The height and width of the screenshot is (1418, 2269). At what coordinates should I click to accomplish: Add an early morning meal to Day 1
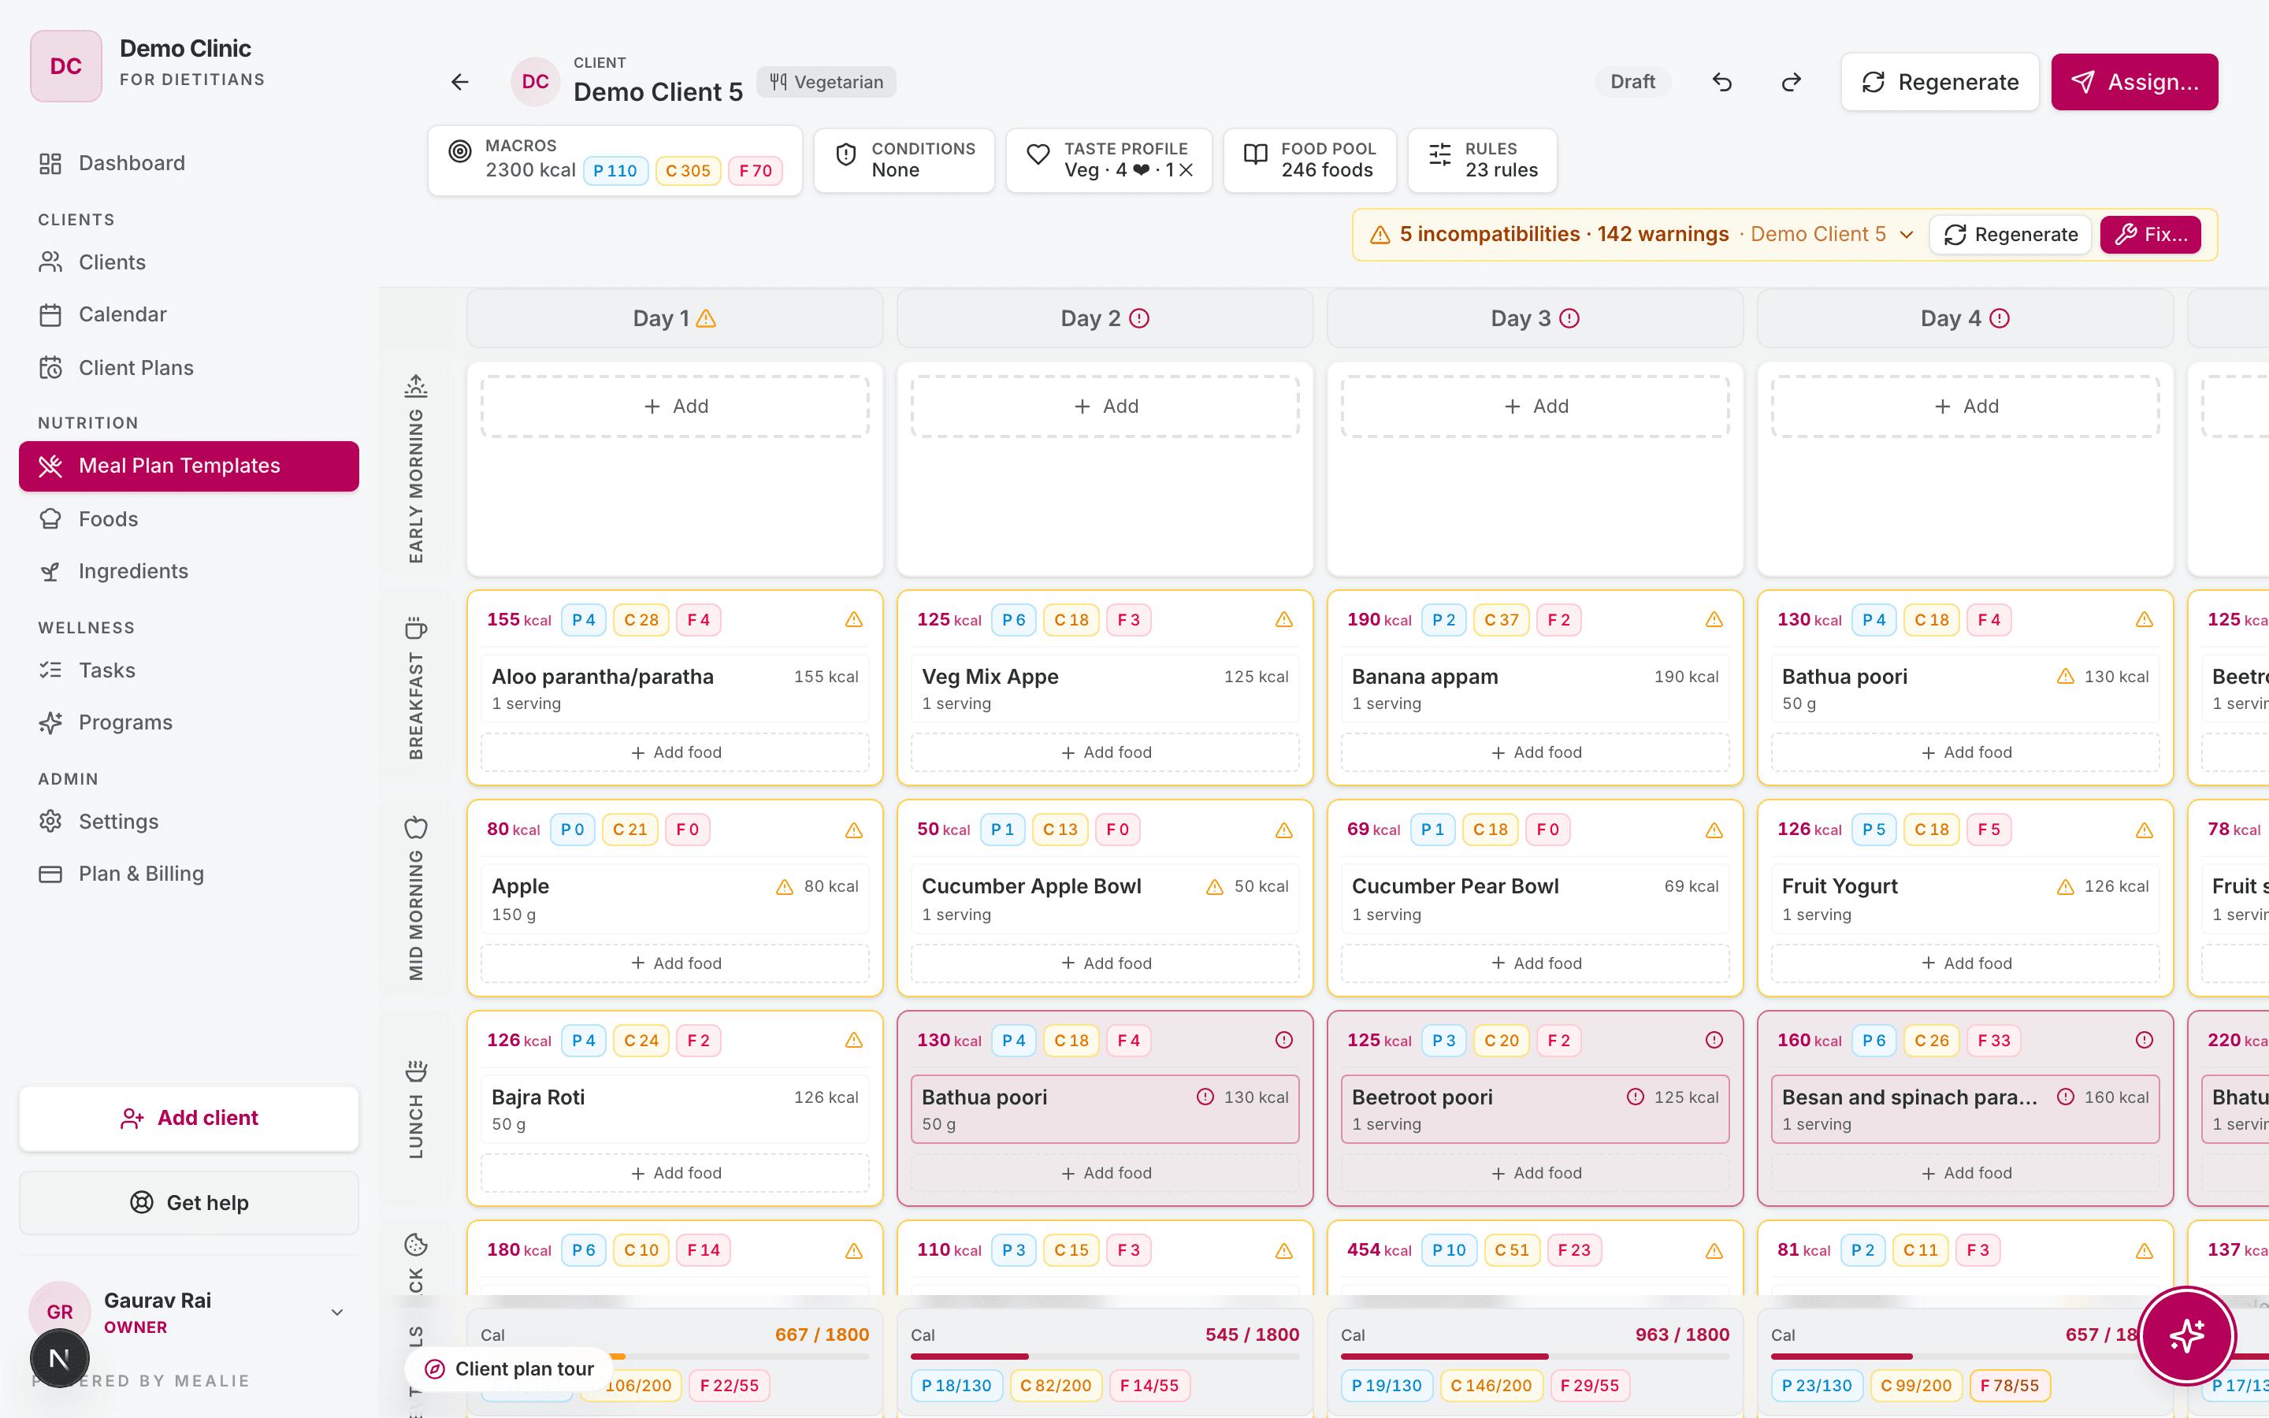pyautogui.click(x=675, y=406)
